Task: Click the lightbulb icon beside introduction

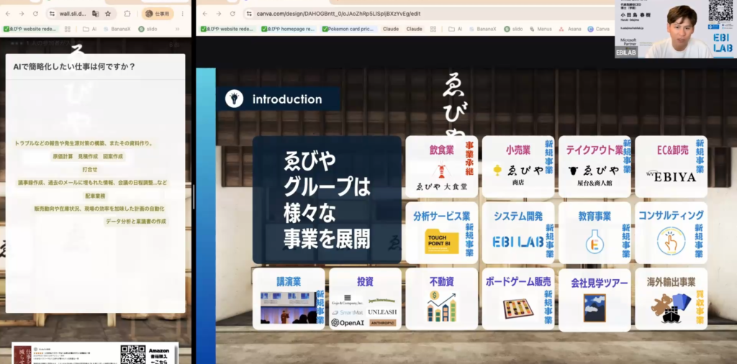Action: [x=234, y=99]
